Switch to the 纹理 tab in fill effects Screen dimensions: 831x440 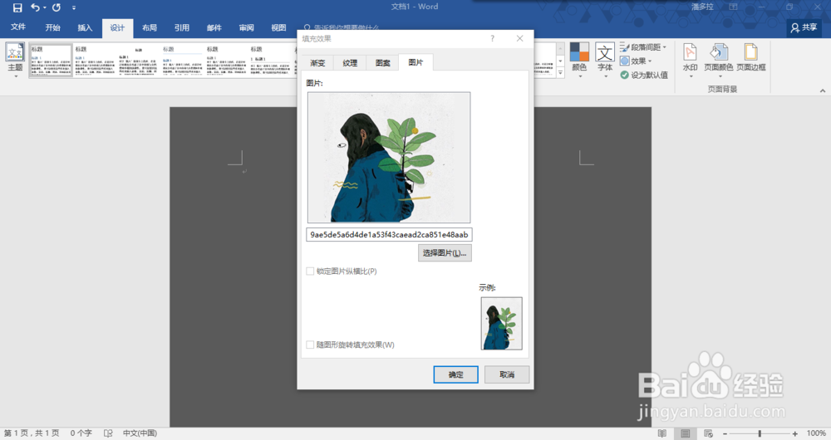pos(350,62)
